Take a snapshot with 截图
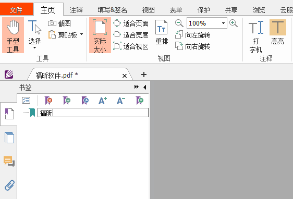 [59, 23]
